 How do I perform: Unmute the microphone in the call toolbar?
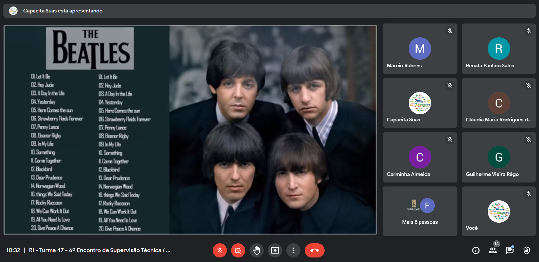[220, 250]
